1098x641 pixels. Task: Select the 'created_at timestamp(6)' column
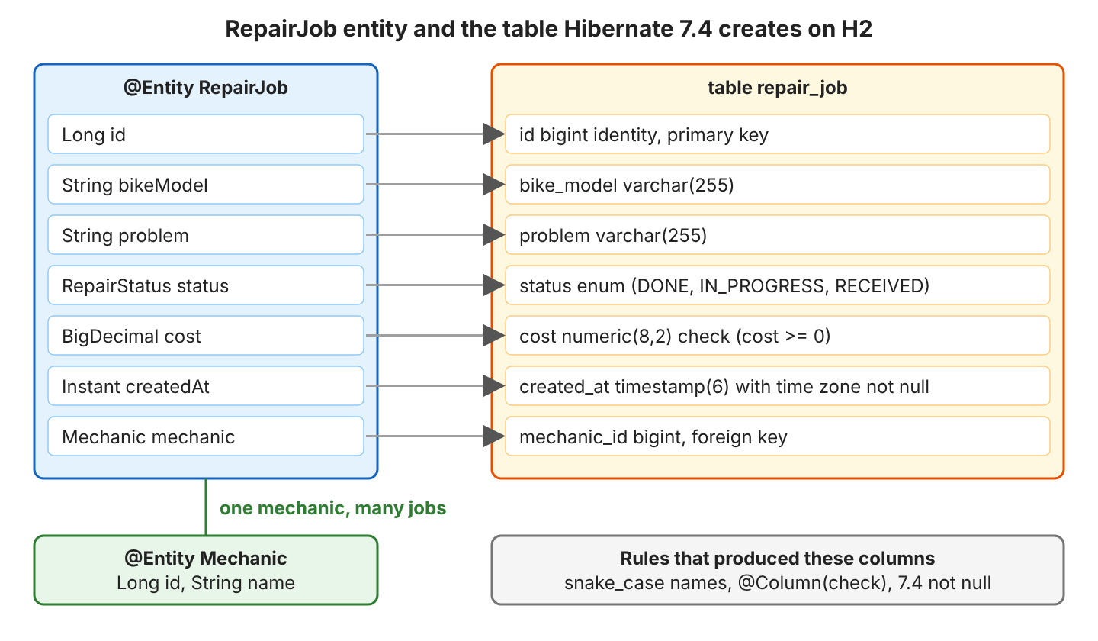(x=778, y=386)
